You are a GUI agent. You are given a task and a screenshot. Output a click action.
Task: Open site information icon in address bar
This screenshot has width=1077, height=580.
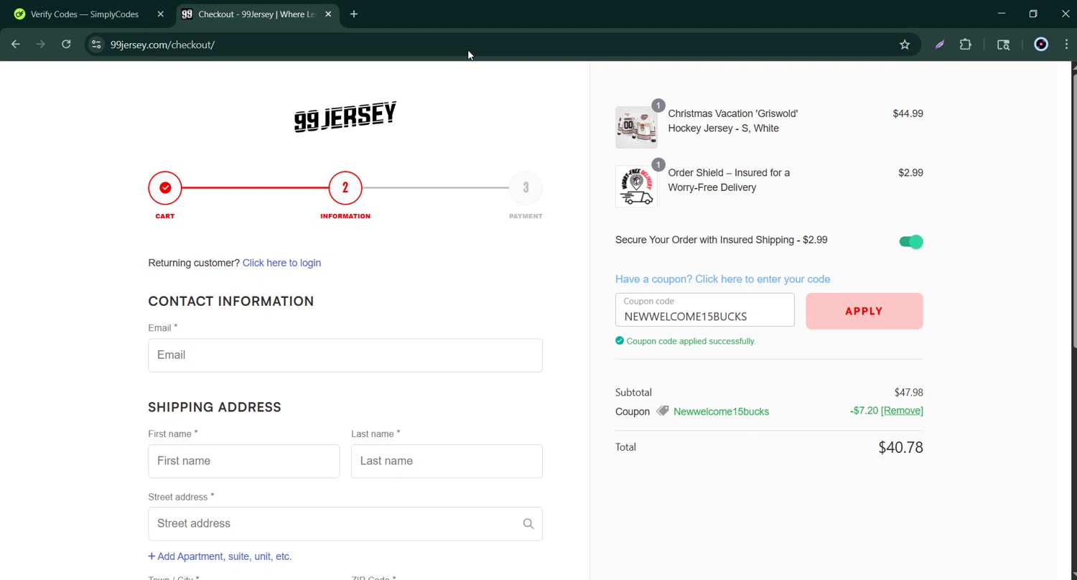(96, 45)
